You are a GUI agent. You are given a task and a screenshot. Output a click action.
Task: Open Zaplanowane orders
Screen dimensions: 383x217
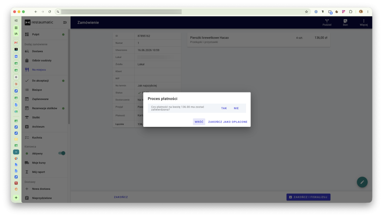tap(45, 99)
